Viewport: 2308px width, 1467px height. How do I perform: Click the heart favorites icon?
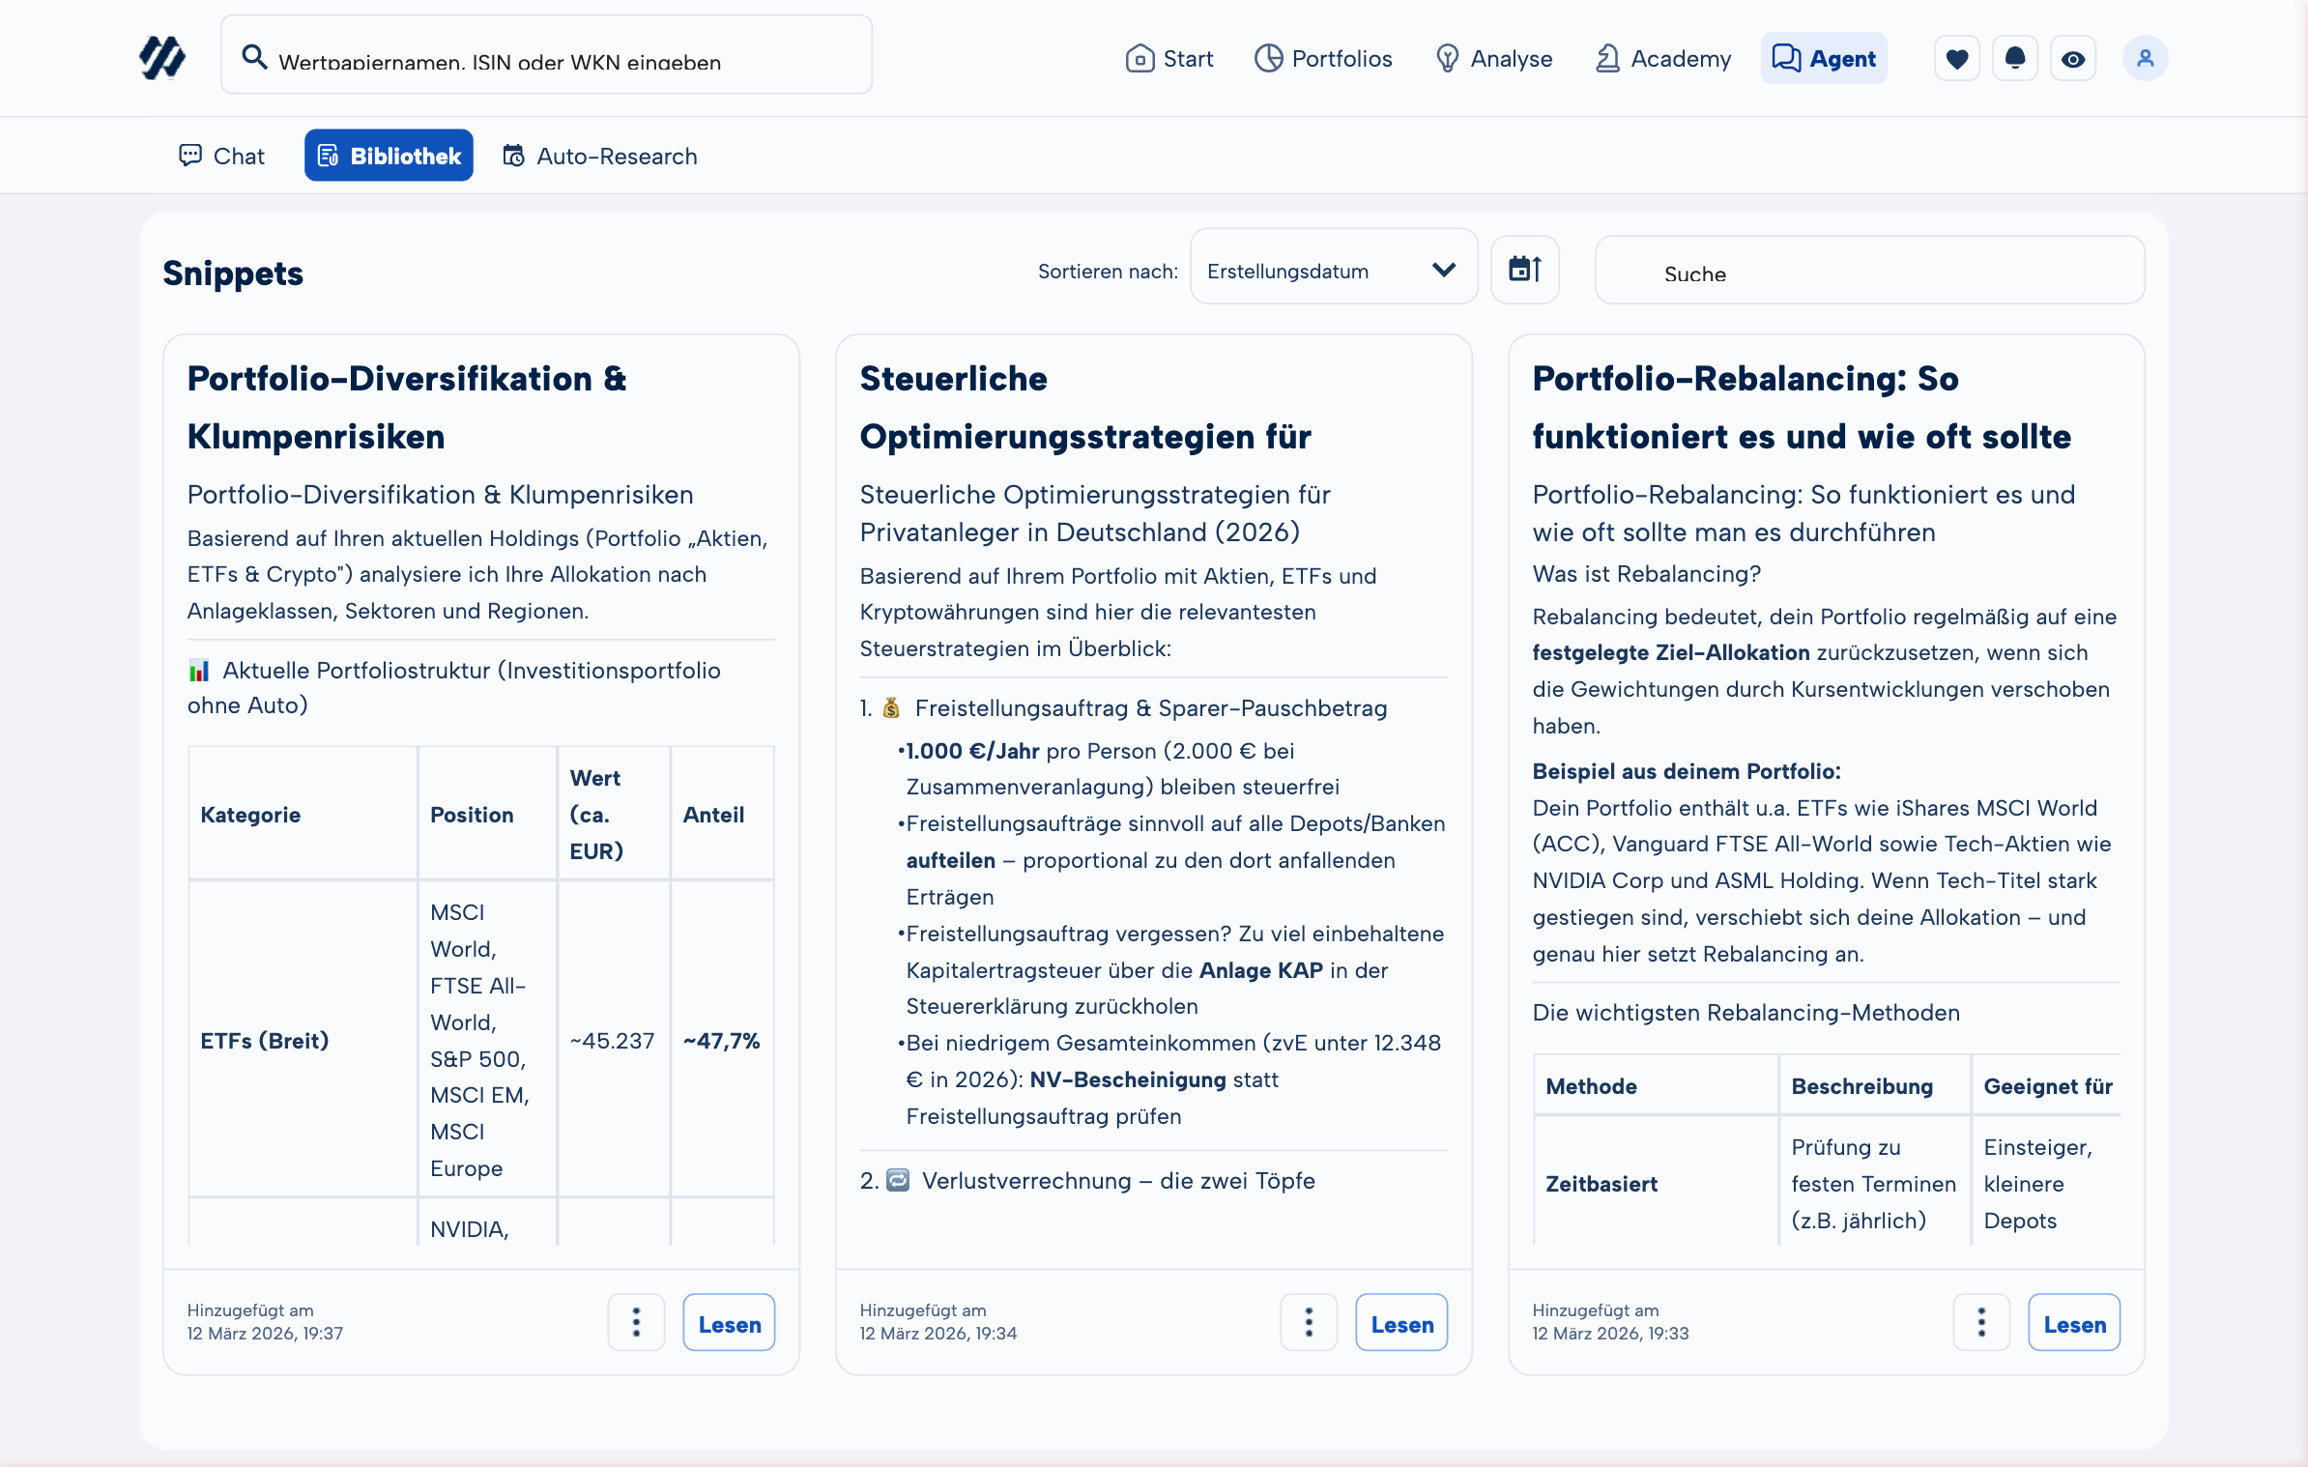pos(1956,58)
